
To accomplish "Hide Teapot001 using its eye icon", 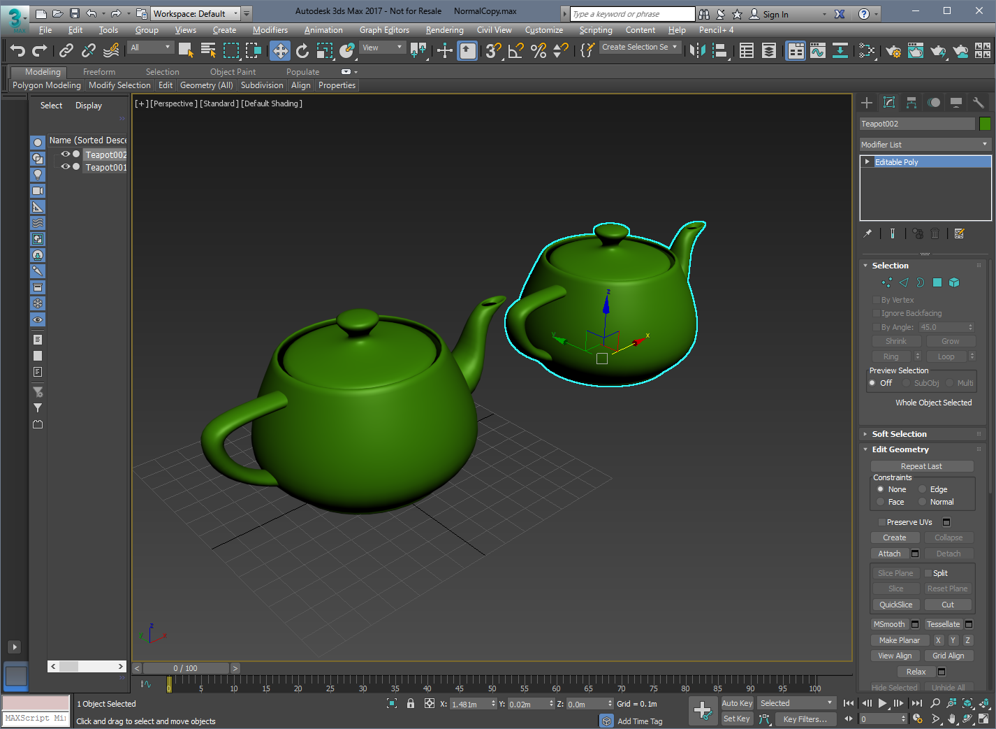I will pyautogui.click(x=66, y=167).
